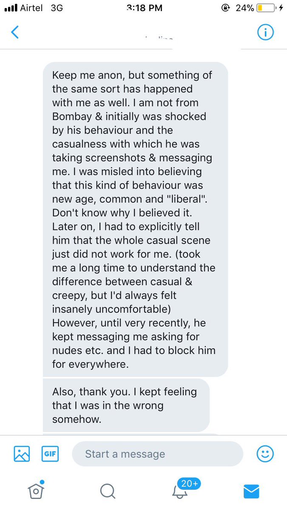Image resolution: width=287 pixels, height=510 pixels.
Task: Tap the back arrow to leave conversation
Action: [15, 32]
